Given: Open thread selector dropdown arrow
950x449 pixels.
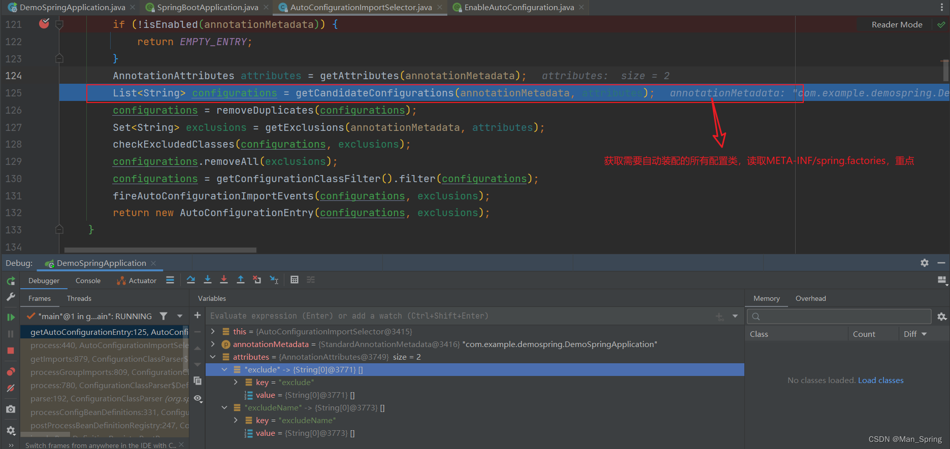Looking at the screenshot, I should [180, 316].
